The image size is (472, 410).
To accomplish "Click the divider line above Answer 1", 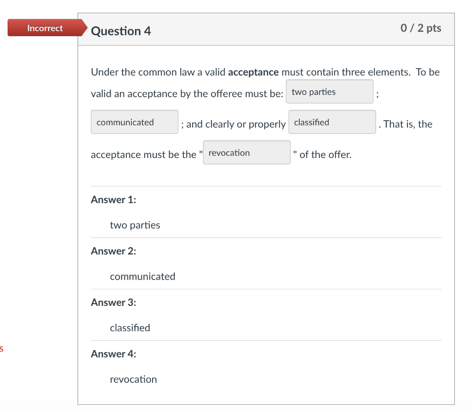I will (265, 186).
